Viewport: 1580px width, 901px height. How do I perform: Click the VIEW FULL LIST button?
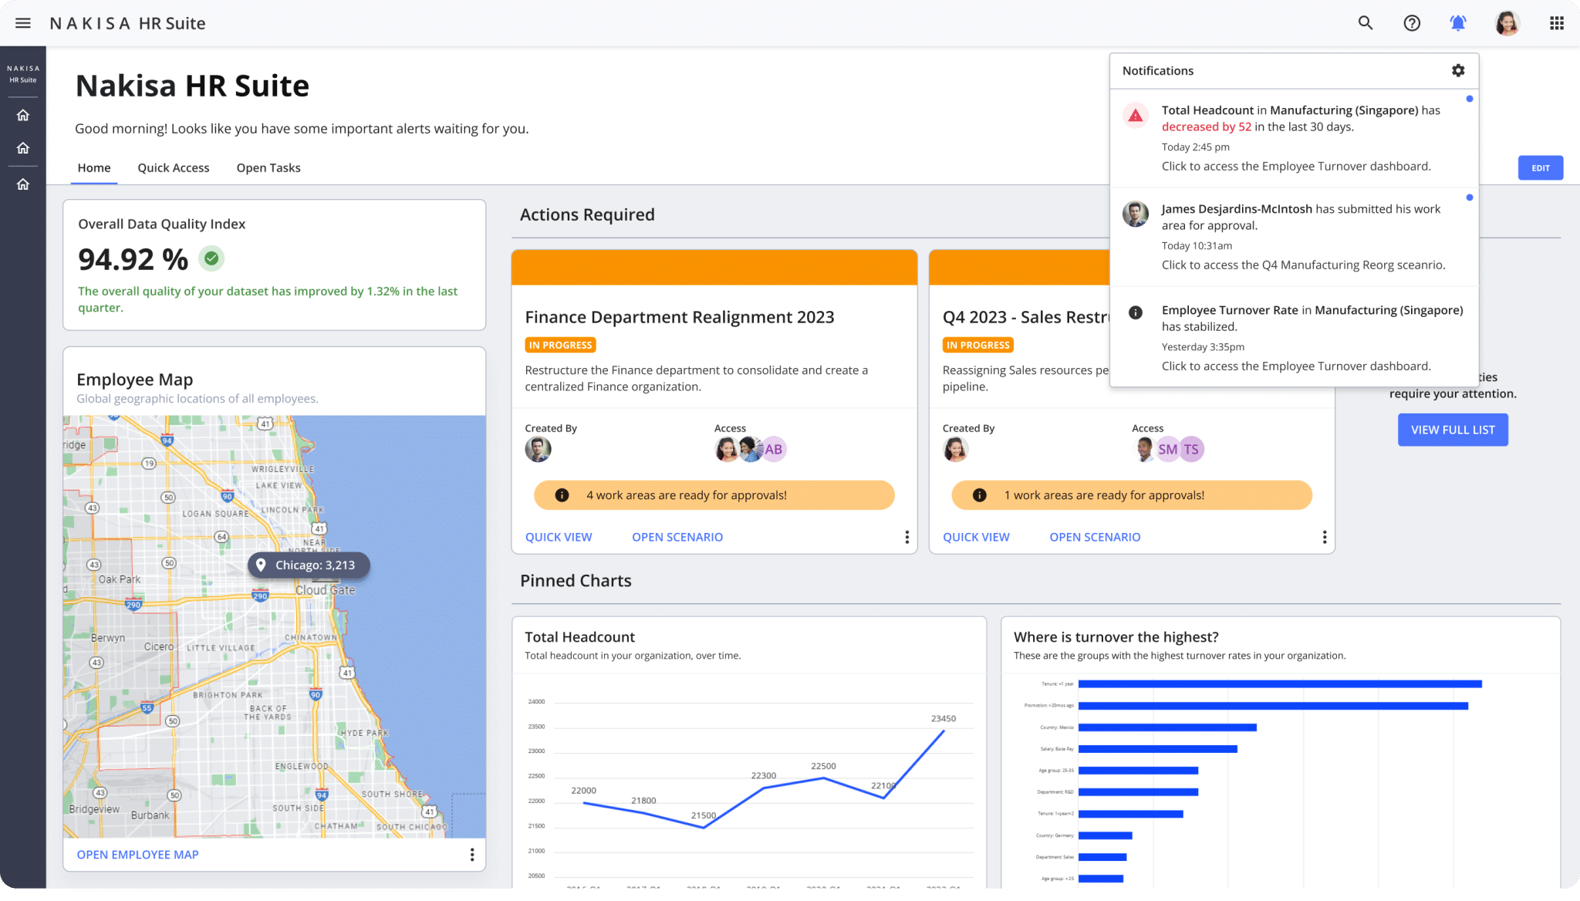pos(1452,430)
